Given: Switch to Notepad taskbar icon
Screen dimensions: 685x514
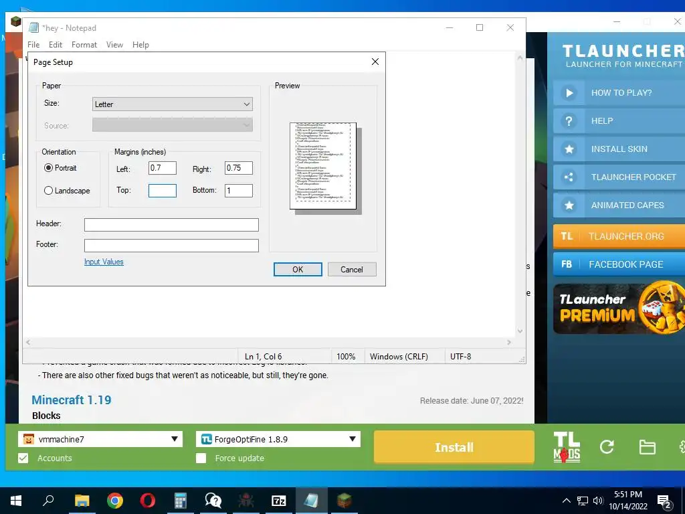Looking at the screenshot, I should 312,501.
